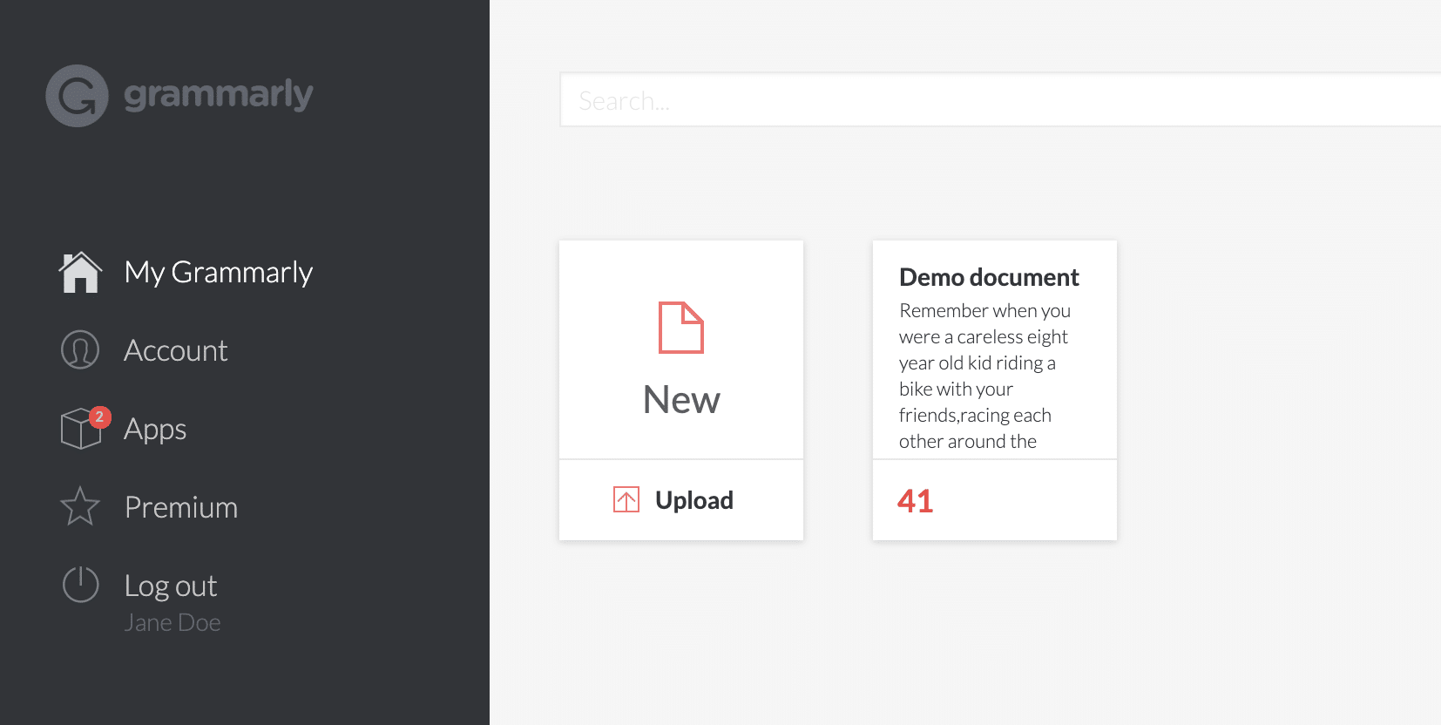The width and height of the screenshot is (1441, 725).
Task: Click the Log out power icon
Action: pos(80,585)
